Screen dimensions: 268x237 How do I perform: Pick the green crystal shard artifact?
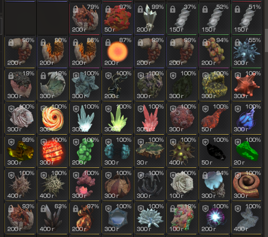point(118,118)
